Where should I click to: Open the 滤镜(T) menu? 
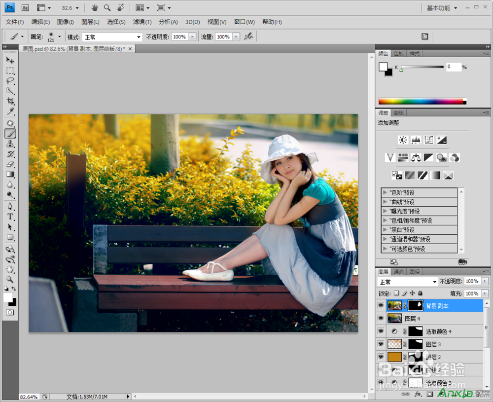[x=142, y=22]
